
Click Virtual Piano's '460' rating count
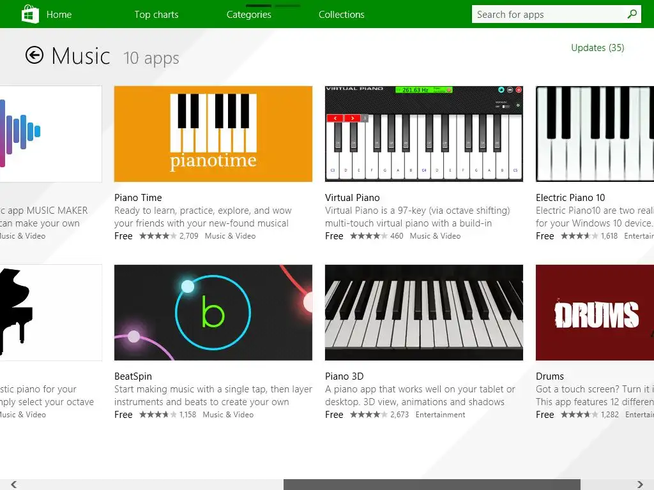[x=397, y=236]
